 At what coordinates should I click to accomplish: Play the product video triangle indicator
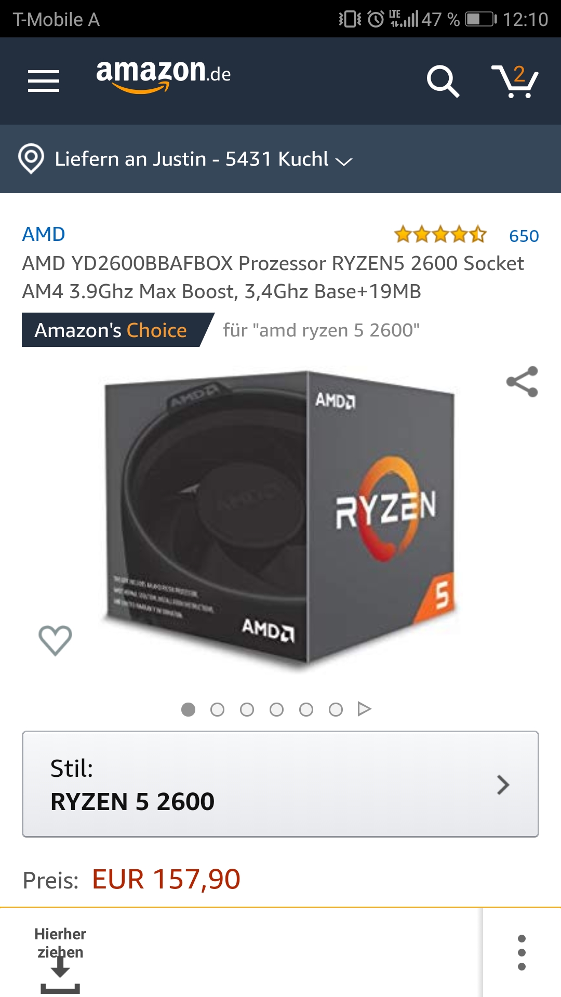[365, 709]
